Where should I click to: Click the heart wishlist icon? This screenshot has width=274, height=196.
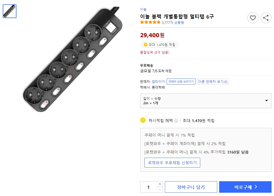point(253,18)
